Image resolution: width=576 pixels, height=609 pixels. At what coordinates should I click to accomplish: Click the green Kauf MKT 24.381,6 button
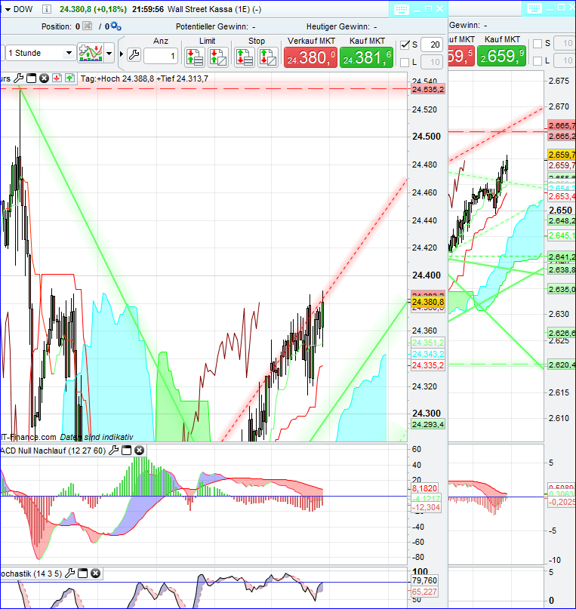point(366,57)
